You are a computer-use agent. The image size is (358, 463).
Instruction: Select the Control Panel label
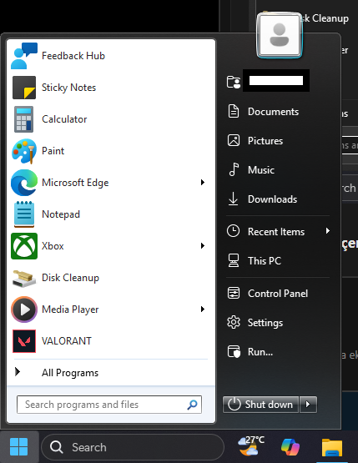(x=278, y=294)
